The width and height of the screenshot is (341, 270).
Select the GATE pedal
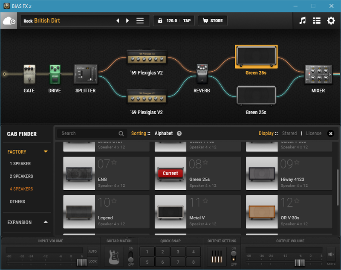tap(29, 74)
